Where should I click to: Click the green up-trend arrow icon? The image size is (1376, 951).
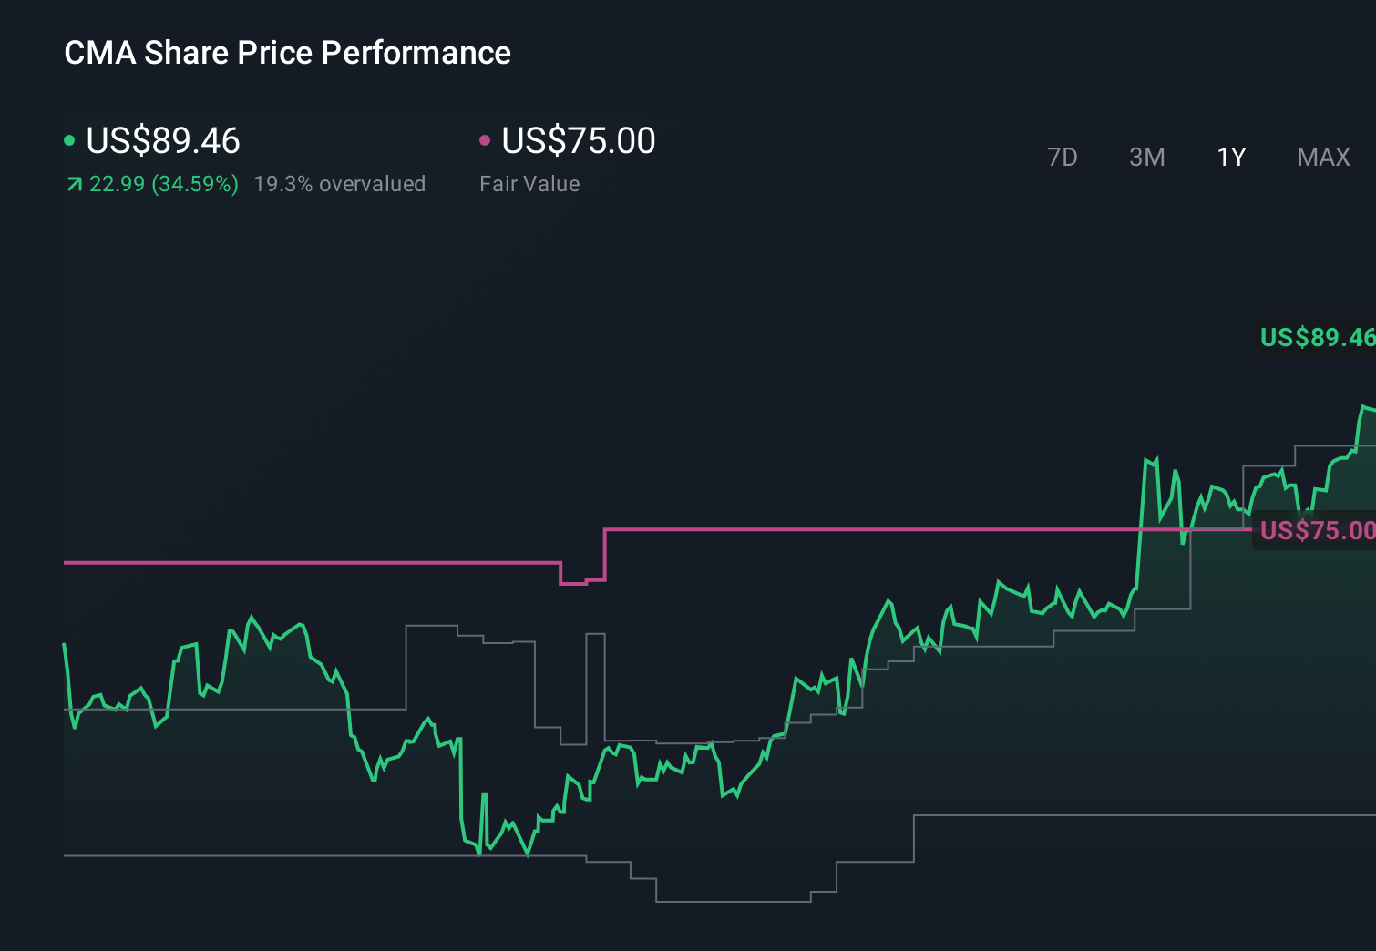73,184
